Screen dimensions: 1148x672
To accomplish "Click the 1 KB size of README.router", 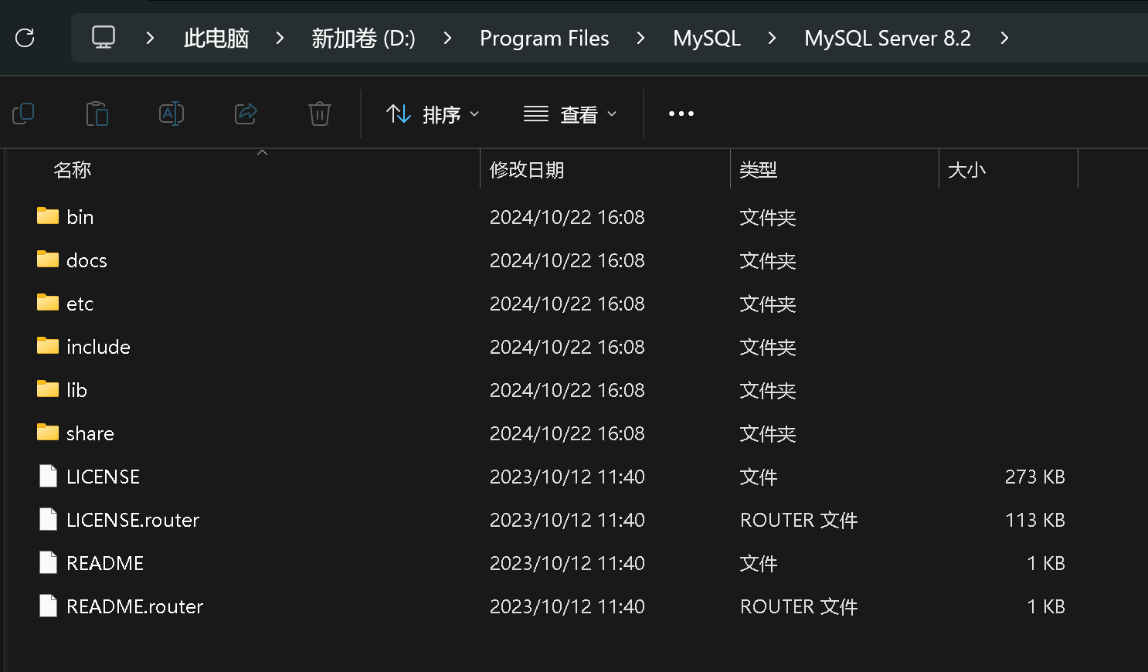I will (x=1046, y=606).
